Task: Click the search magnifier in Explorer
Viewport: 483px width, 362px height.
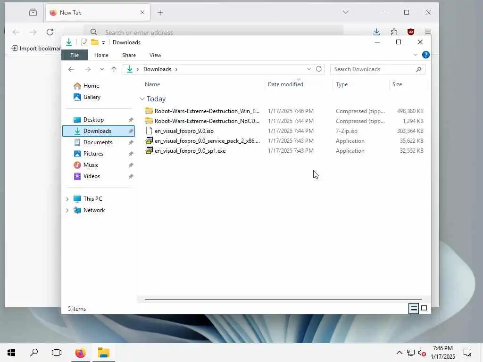Action: (418, 70)
